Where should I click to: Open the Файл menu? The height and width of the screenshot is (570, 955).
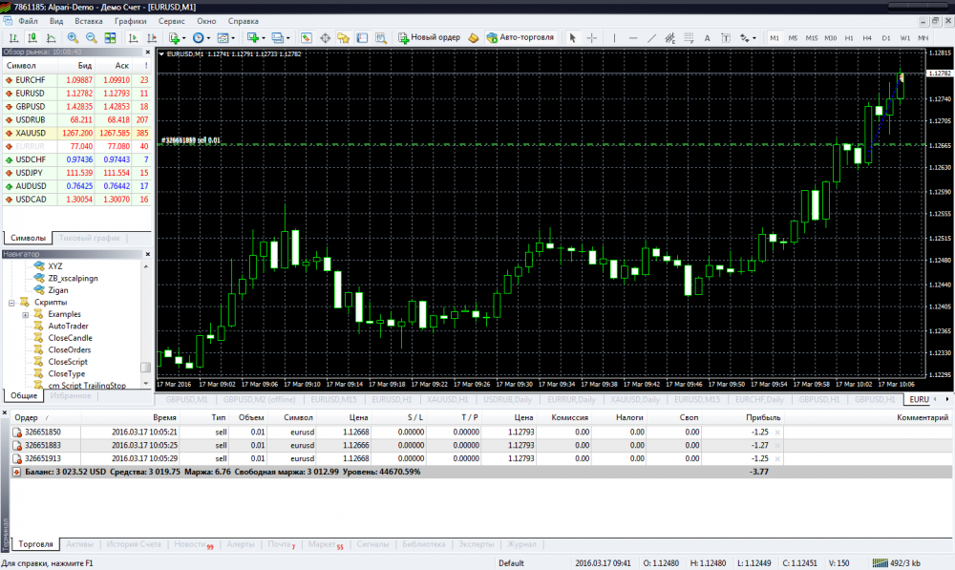click(28, 21)
